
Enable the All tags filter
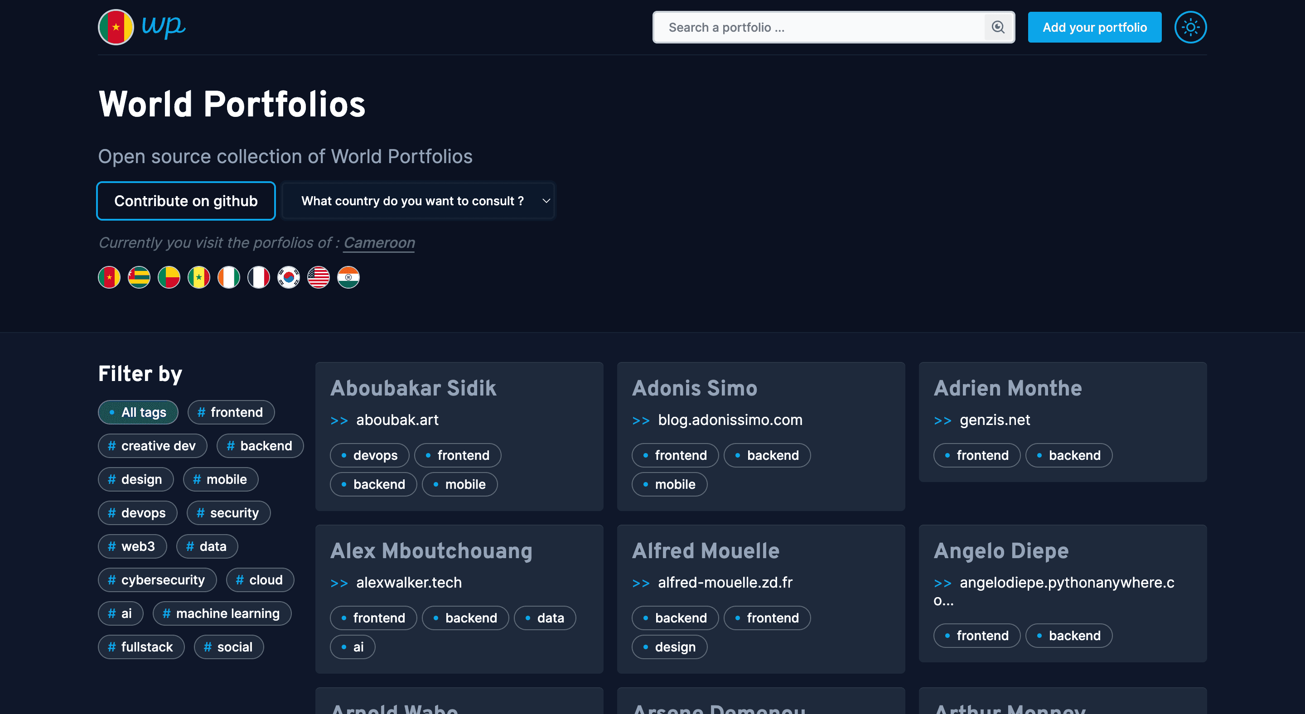tap(138, 412)
